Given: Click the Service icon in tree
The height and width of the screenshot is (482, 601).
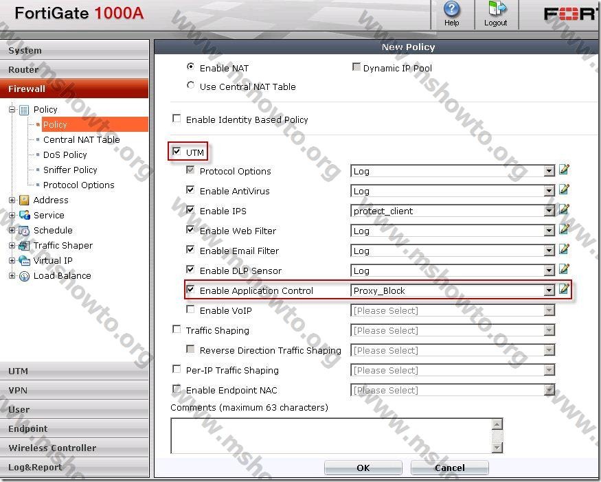Looking at the screenshot, I should click(x=24, y=216).
